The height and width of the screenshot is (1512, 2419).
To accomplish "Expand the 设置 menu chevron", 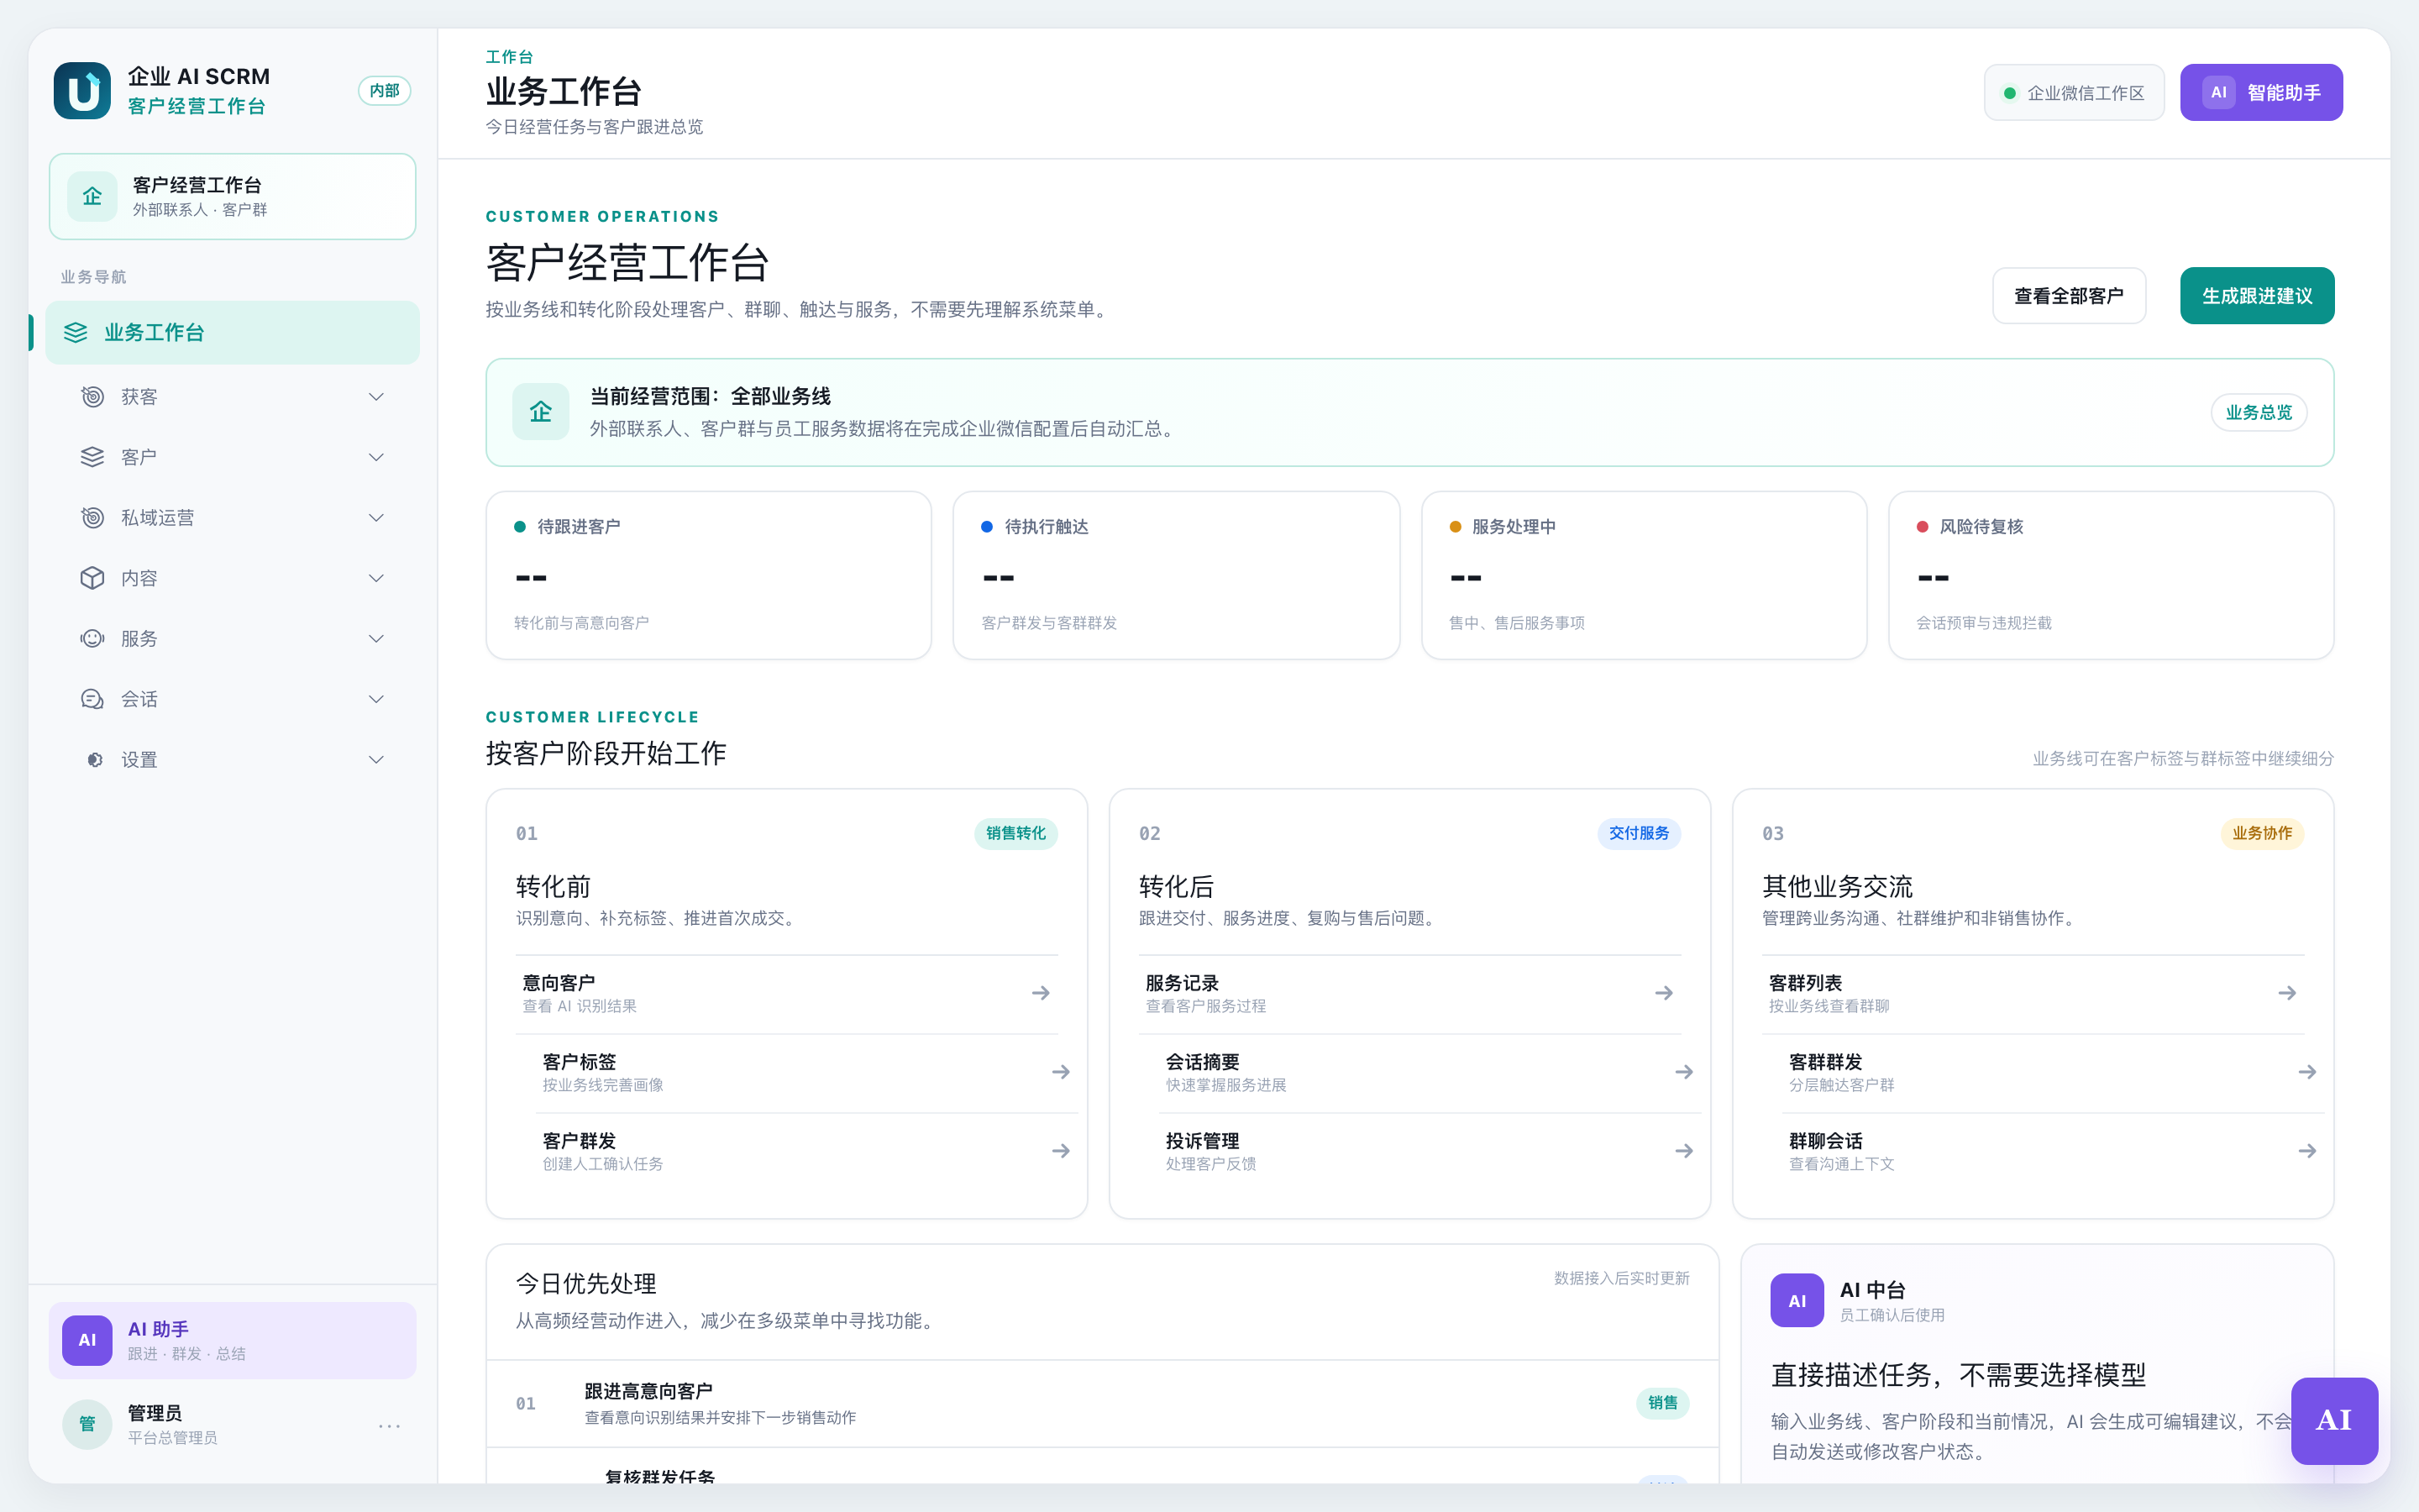I will pyautogui.click(x=375, y=760).
